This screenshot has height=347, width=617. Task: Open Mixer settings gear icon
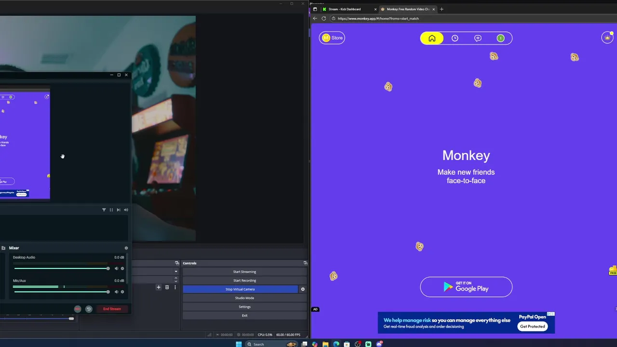click(x=126, y=248)
